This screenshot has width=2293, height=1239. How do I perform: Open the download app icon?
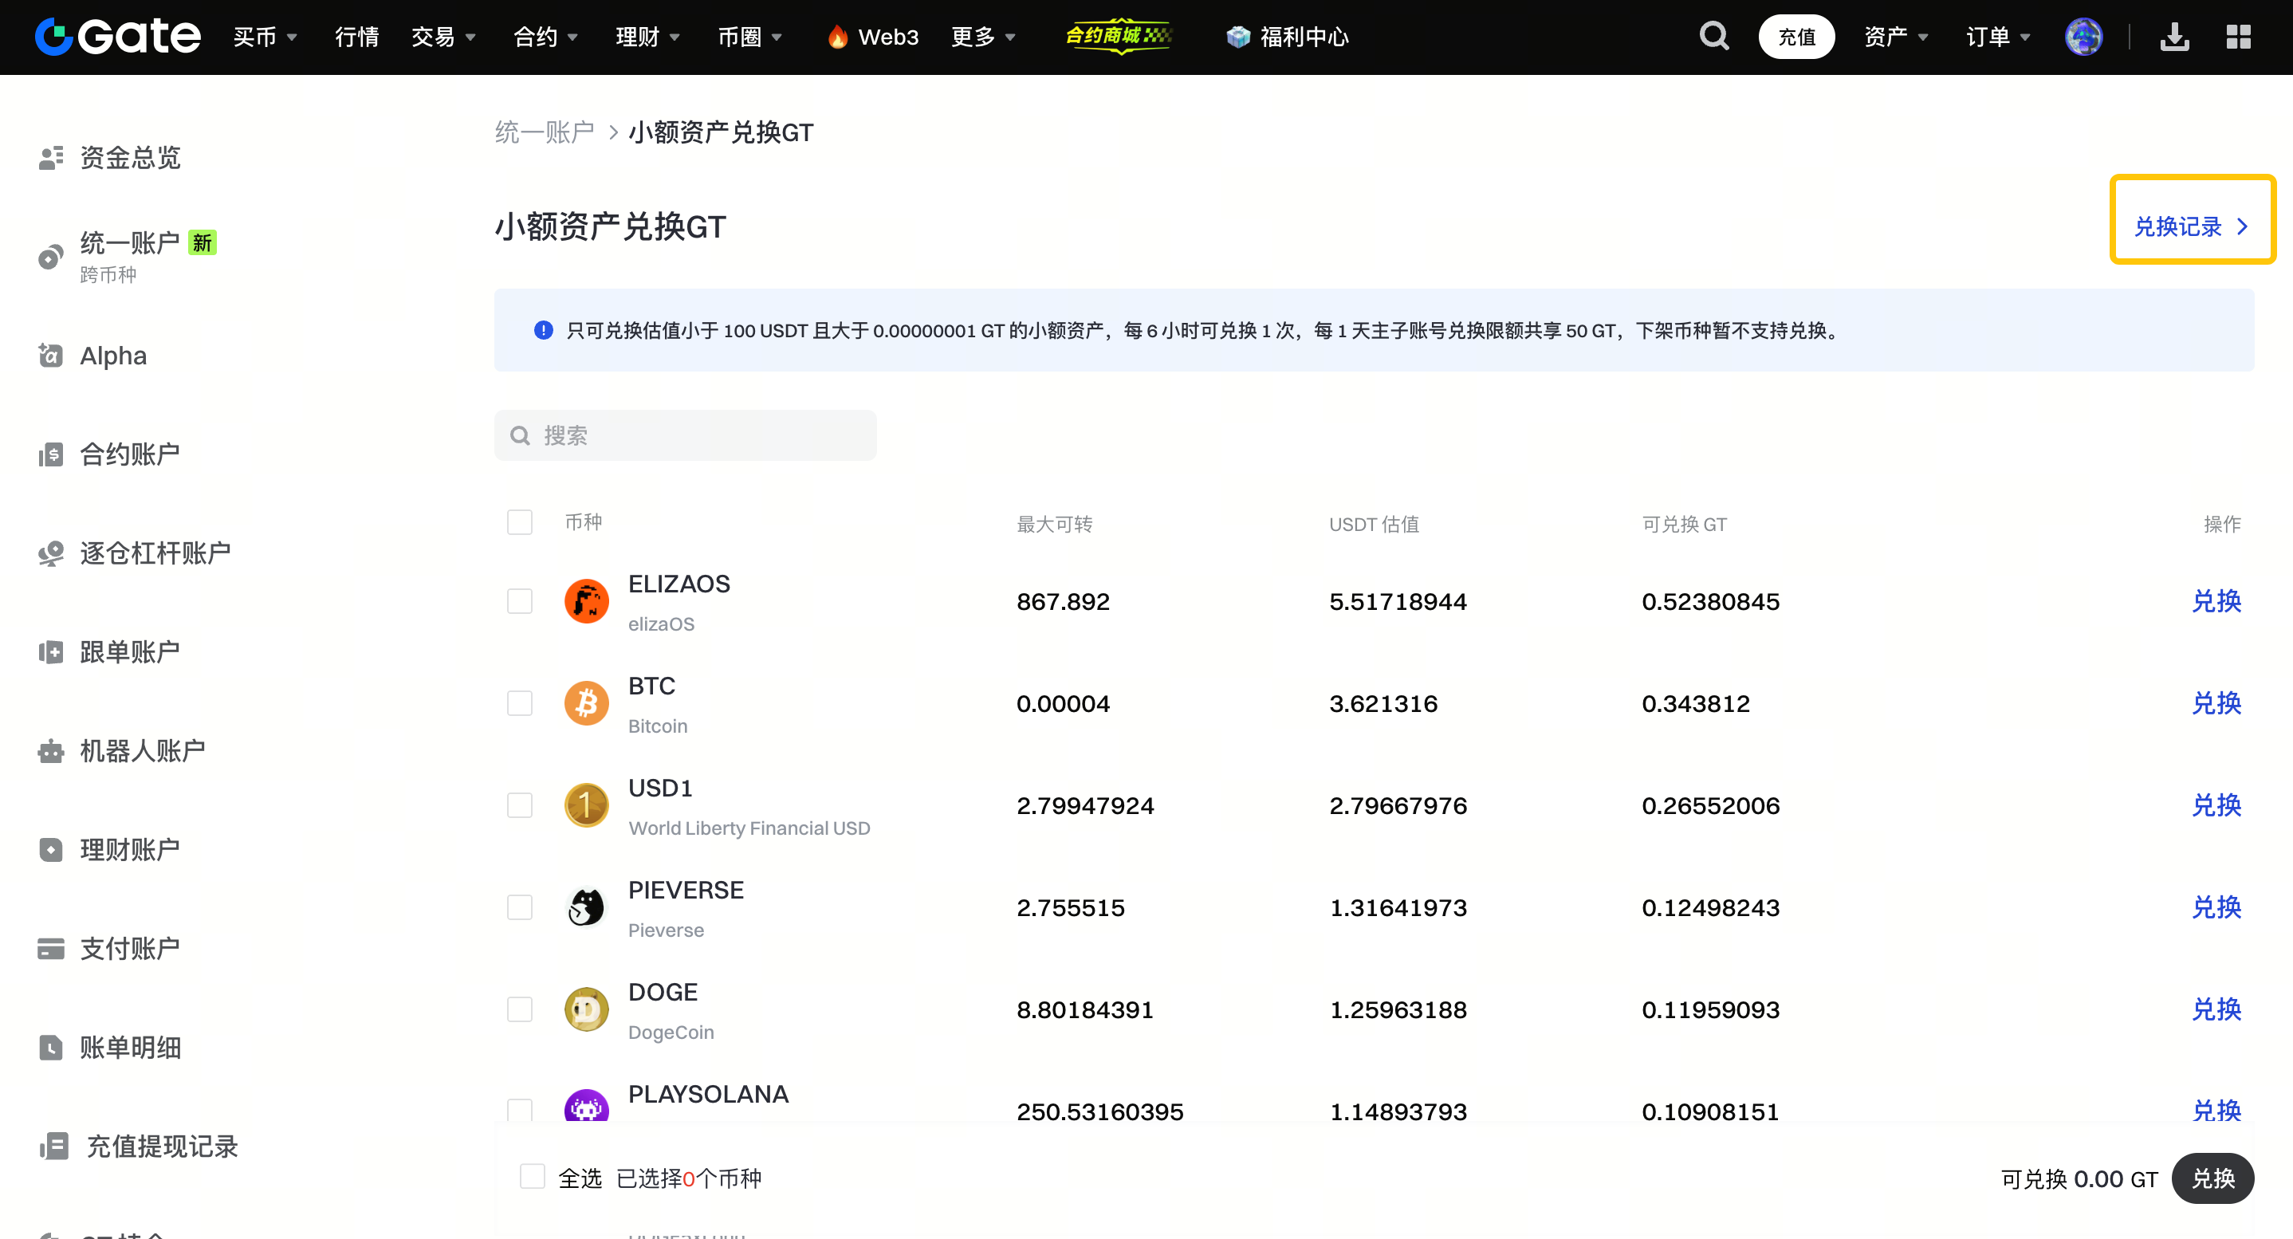click(x=2173, y=37)
